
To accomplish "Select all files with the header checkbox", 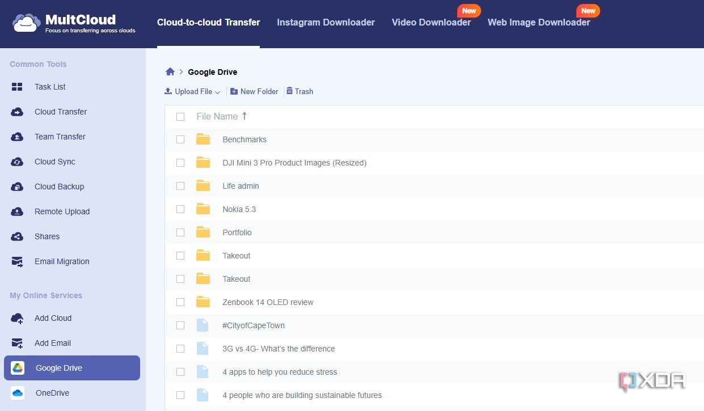I will point(180,116).
